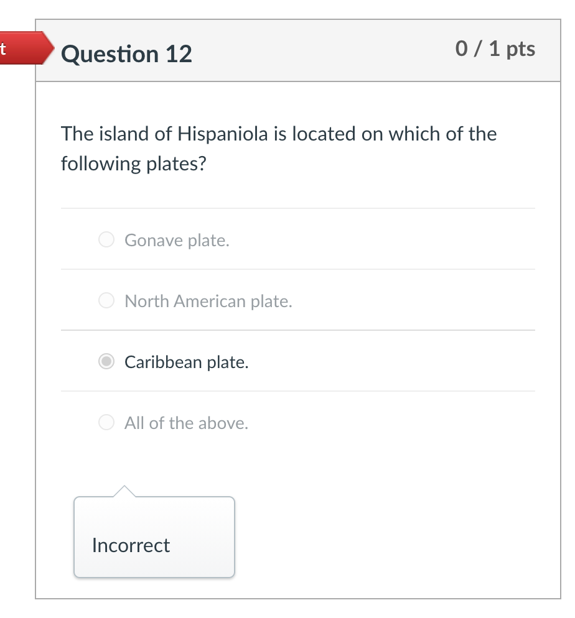575x618 pixels.
Task: Click the North American plate answer label
Action: (x=208, y=301)
